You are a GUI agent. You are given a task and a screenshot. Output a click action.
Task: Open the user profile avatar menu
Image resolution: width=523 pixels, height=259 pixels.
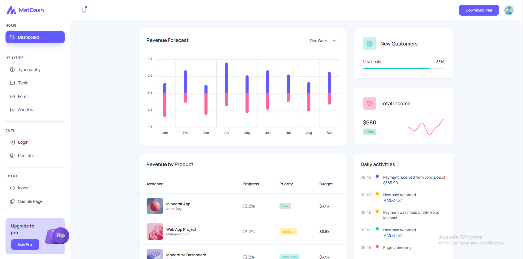508,10
